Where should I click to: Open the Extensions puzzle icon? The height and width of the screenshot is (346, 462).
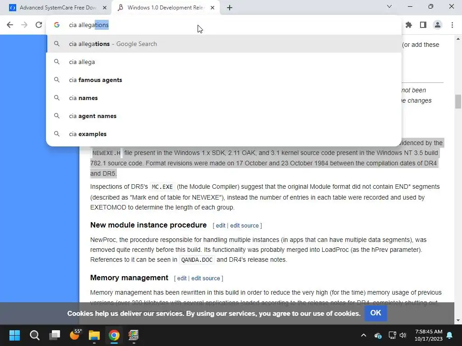(409, 25)
